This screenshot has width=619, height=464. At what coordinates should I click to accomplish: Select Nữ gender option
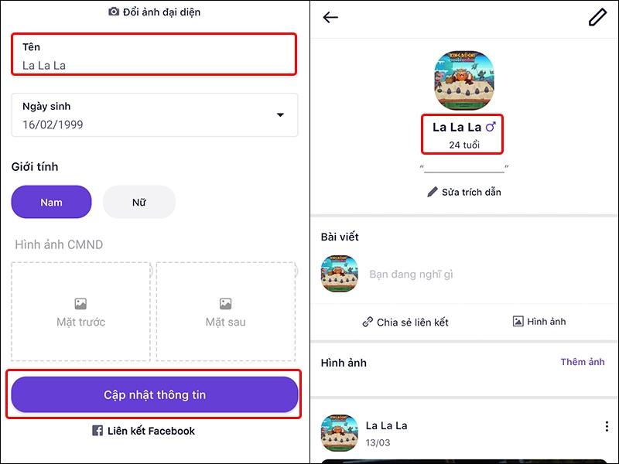pos(139,203)
